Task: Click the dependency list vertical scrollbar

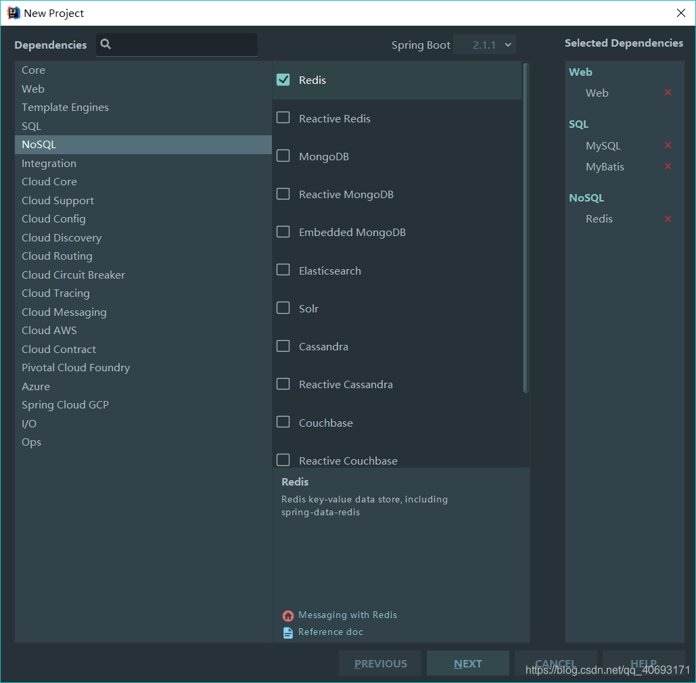Action: click(x=526, y=228)
